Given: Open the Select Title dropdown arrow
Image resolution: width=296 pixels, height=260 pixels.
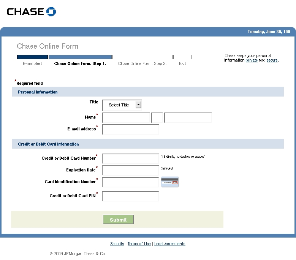Looking at the screenshot, I should (138, 105).
